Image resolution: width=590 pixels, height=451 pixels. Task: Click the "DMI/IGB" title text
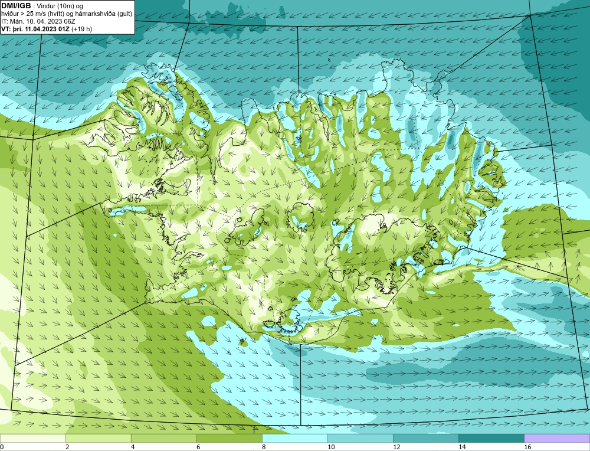[16, 6]
